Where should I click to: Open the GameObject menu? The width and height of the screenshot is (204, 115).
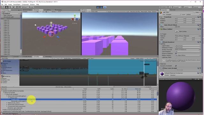pyautogui.click(x=17, y=4)
